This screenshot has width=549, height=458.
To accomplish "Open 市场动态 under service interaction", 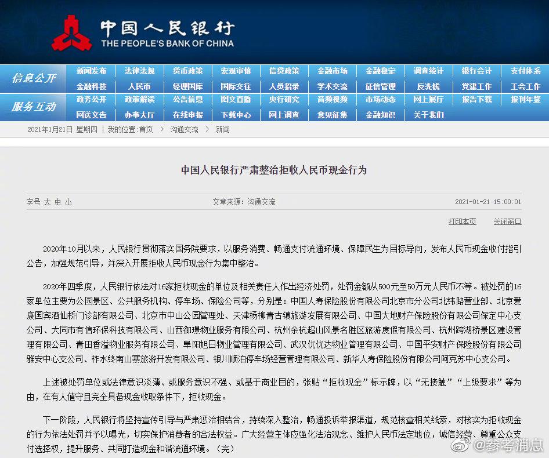I will pos(381,99).
